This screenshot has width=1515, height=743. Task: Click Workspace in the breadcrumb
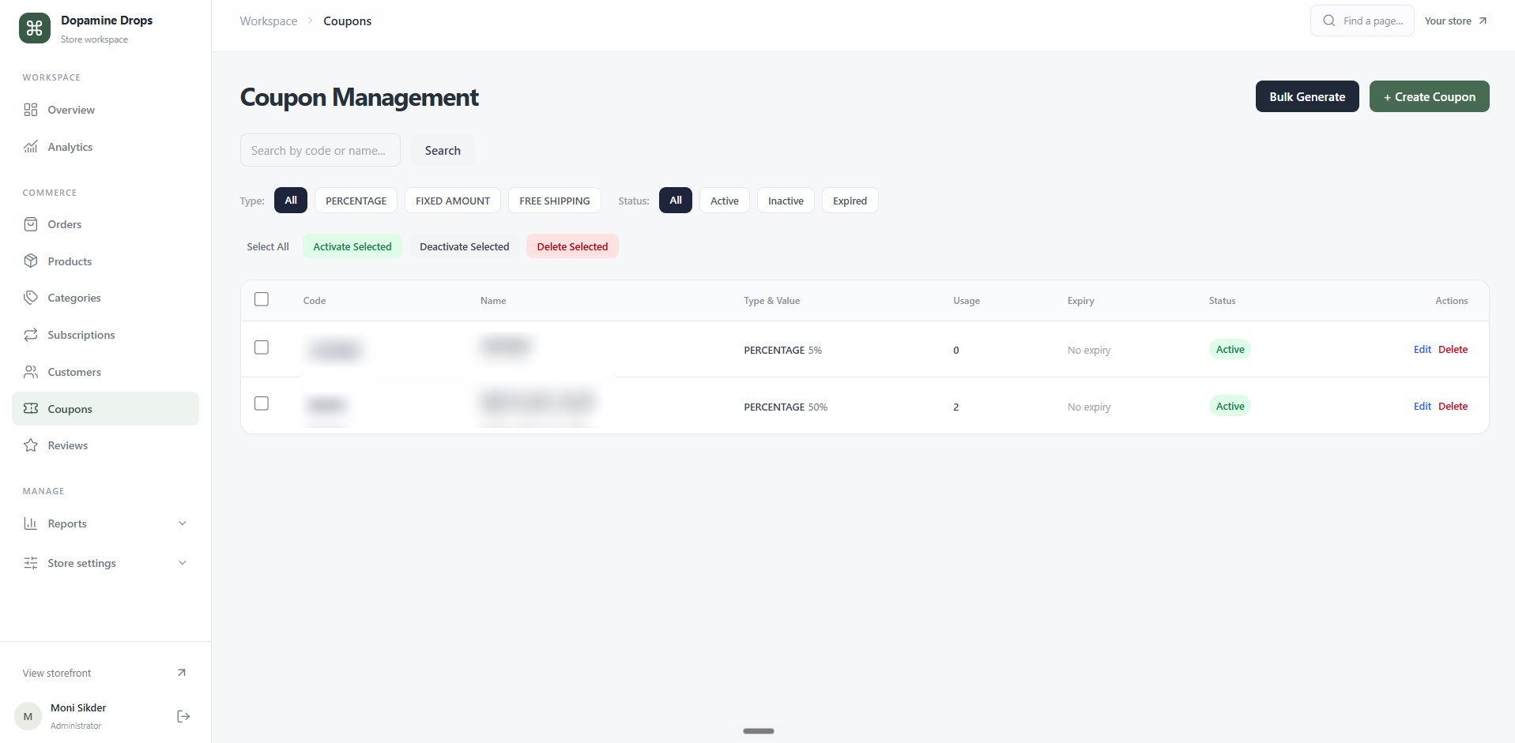269,21
